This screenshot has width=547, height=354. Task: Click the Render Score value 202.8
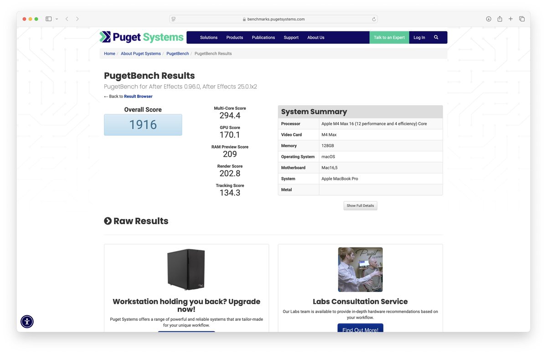[x=230, y=174]
